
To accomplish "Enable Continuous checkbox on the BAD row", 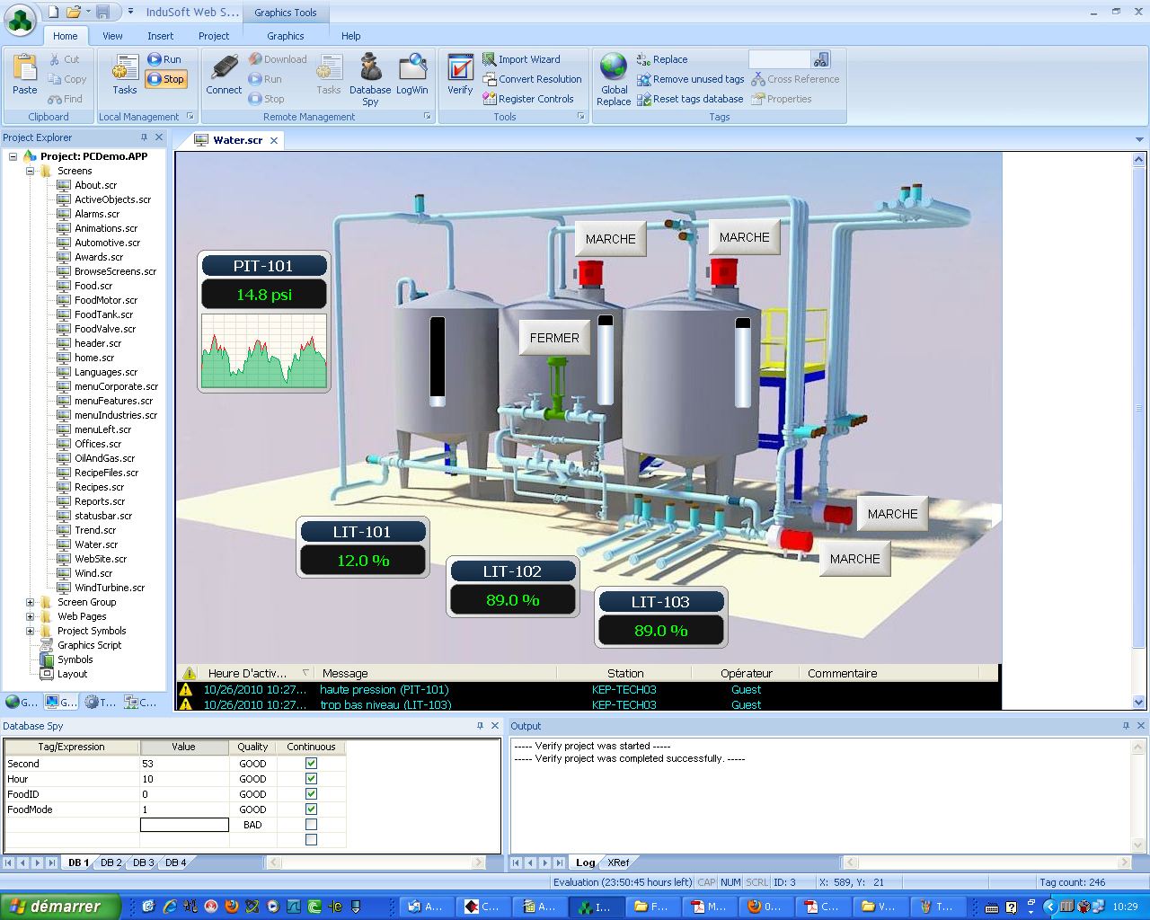I will (x=311, y=825).
